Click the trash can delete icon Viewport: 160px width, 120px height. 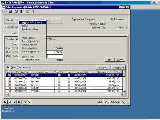pyautogui.click(x=21, y=11)
